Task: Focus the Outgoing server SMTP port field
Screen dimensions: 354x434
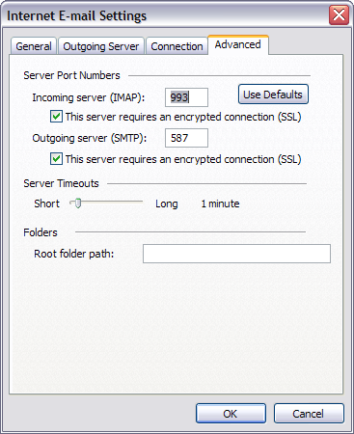Action: click(186, 138)
